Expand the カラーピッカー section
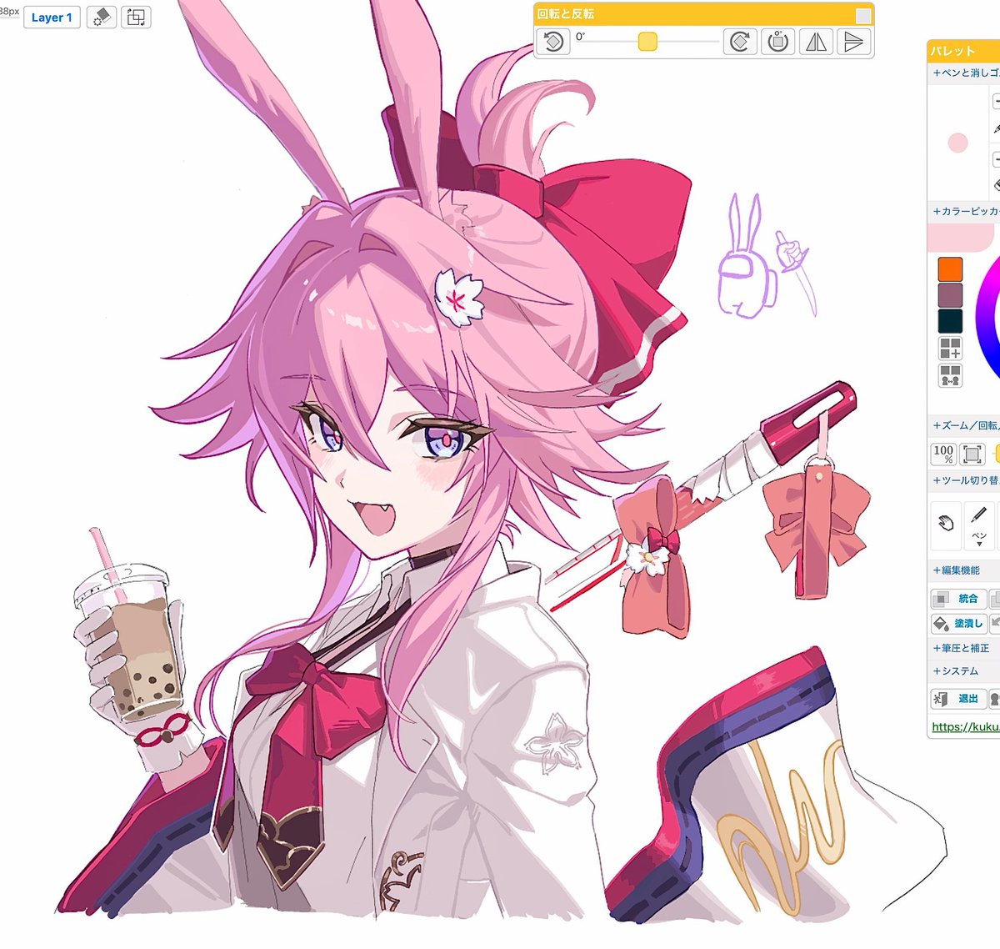 tap(966, 212)
